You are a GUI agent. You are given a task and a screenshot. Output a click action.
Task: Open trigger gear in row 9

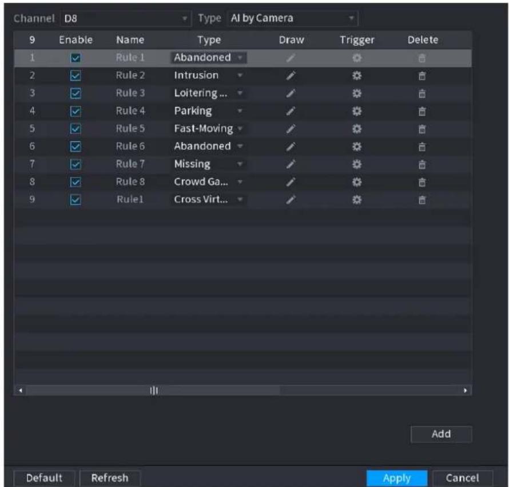[357, 200]
